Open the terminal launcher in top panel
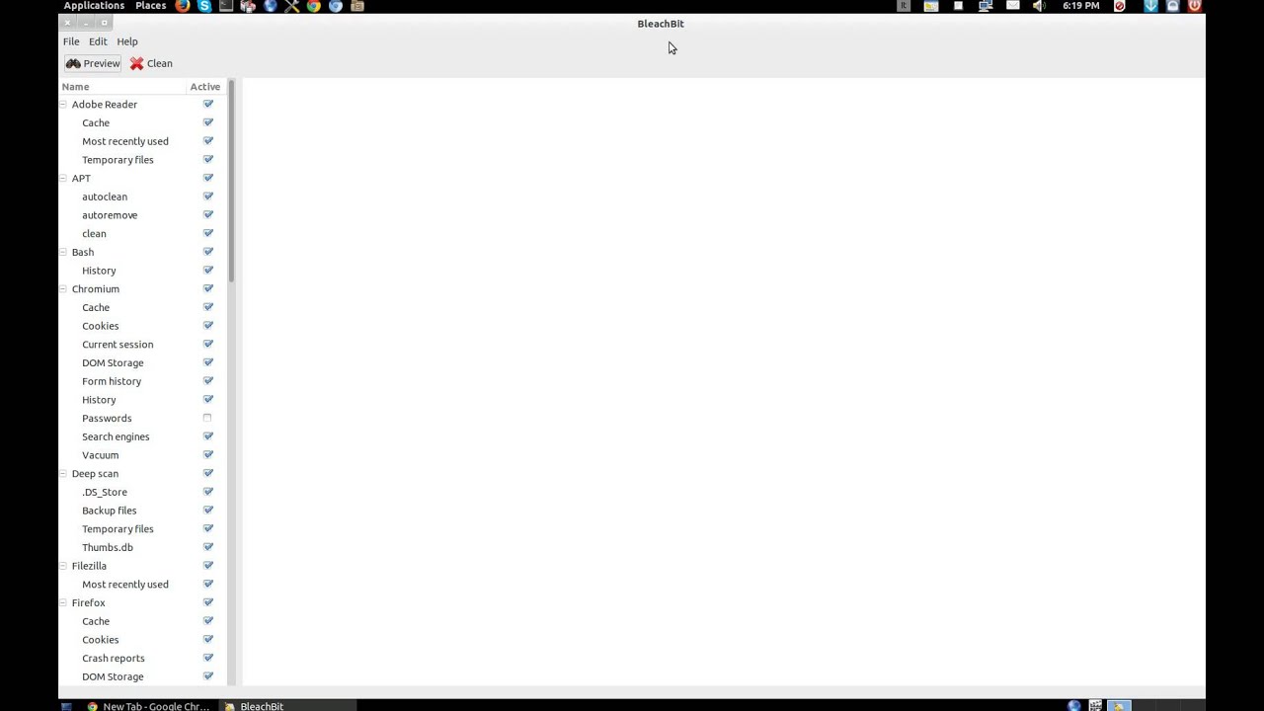Screen dimensions: 1264x711 point(226,6)
